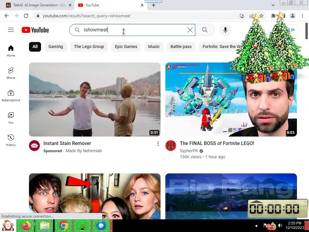Open the YouTube hamburger guide menu

[x=11, y=30]
